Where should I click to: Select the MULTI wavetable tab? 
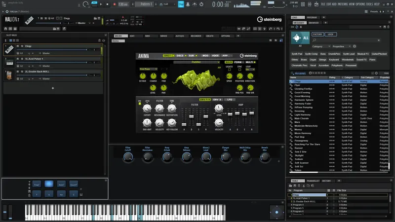point(250,62)
